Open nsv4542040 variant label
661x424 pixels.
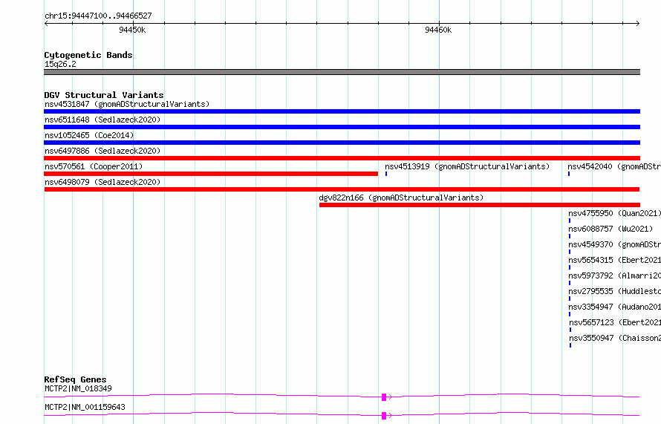[614, 166]
